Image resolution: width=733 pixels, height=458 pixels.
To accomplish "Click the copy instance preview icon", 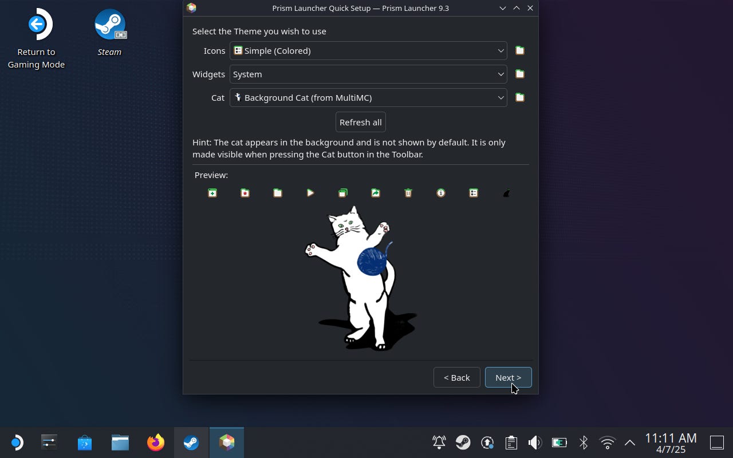I will tap(343, 193).
